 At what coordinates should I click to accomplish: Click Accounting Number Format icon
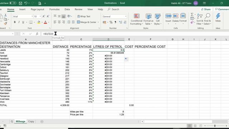coord(104,22)
